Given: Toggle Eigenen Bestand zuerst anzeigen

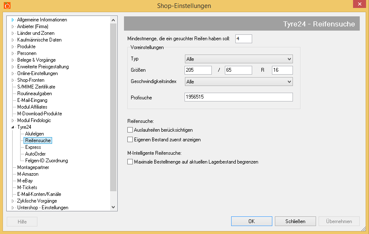Looking at the screenshot, I should tap(130, 139).
